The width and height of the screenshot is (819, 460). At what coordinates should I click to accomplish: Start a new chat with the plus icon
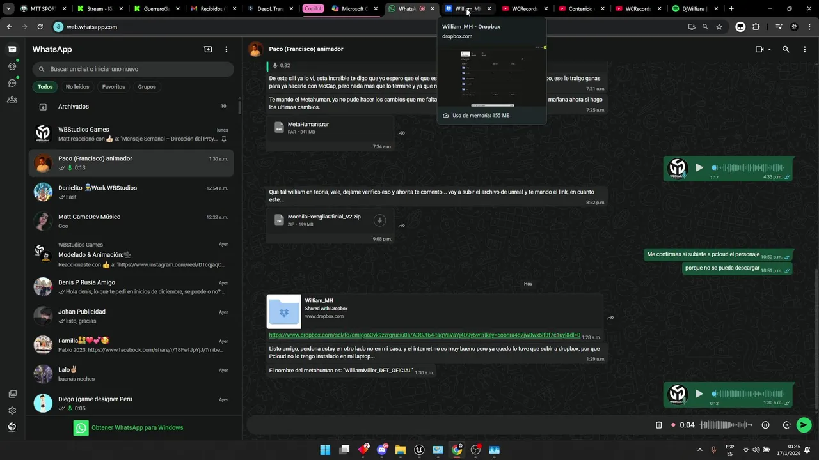tap(208, 49)
